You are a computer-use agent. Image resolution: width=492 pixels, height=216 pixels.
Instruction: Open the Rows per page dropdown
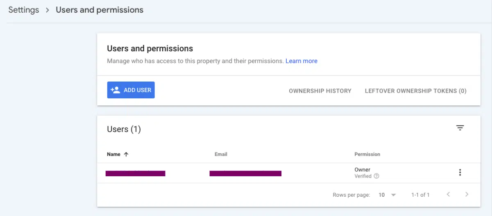(x=387, y=195)
